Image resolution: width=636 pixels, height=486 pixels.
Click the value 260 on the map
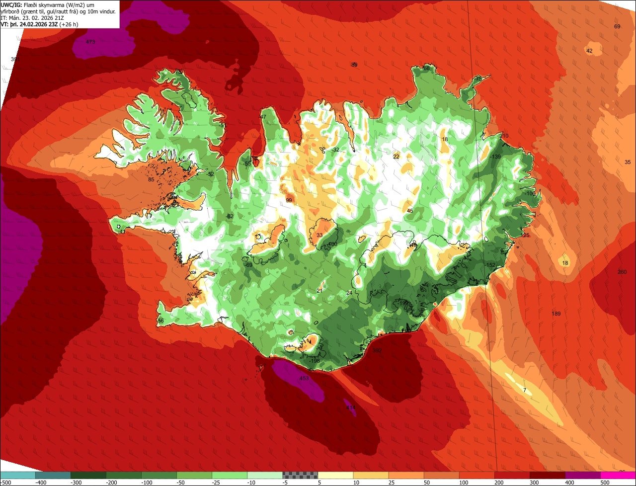pos(622,272)
